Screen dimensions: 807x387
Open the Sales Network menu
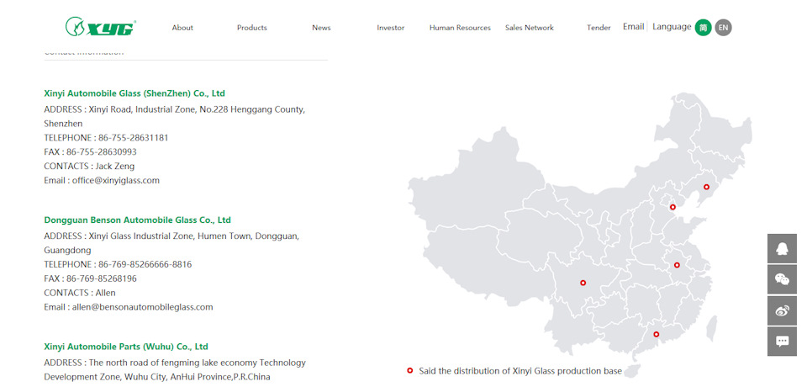530,28
